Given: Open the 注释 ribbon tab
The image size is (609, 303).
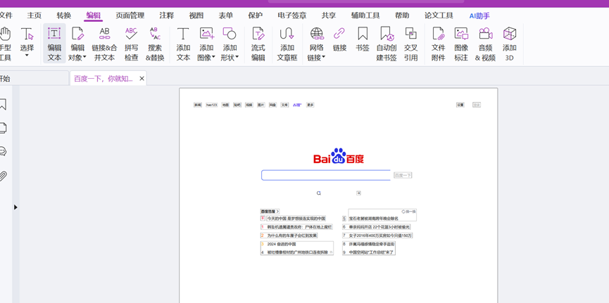Looking at the screenshot, I should pyautogui.click(x=167, y=15).
